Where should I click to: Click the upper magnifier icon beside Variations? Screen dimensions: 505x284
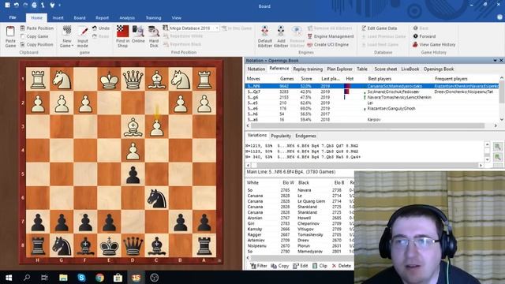point(498,147)
